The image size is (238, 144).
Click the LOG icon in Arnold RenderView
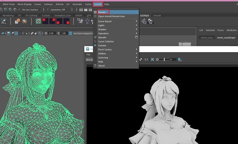pos(180,60)
